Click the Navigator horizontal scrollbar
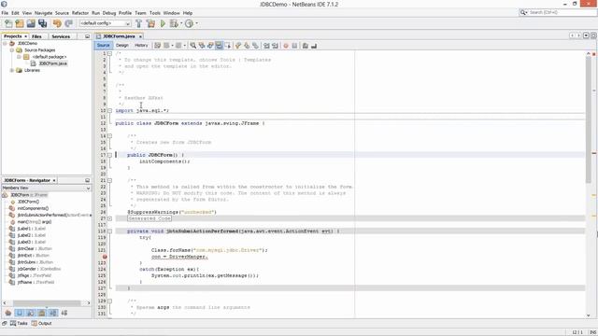The width and height of the screenshot is (598, 336). (47, 303)
